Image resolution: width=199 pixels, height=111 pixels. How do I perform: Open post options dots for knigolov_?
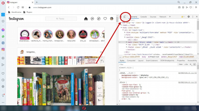[101, 52]
